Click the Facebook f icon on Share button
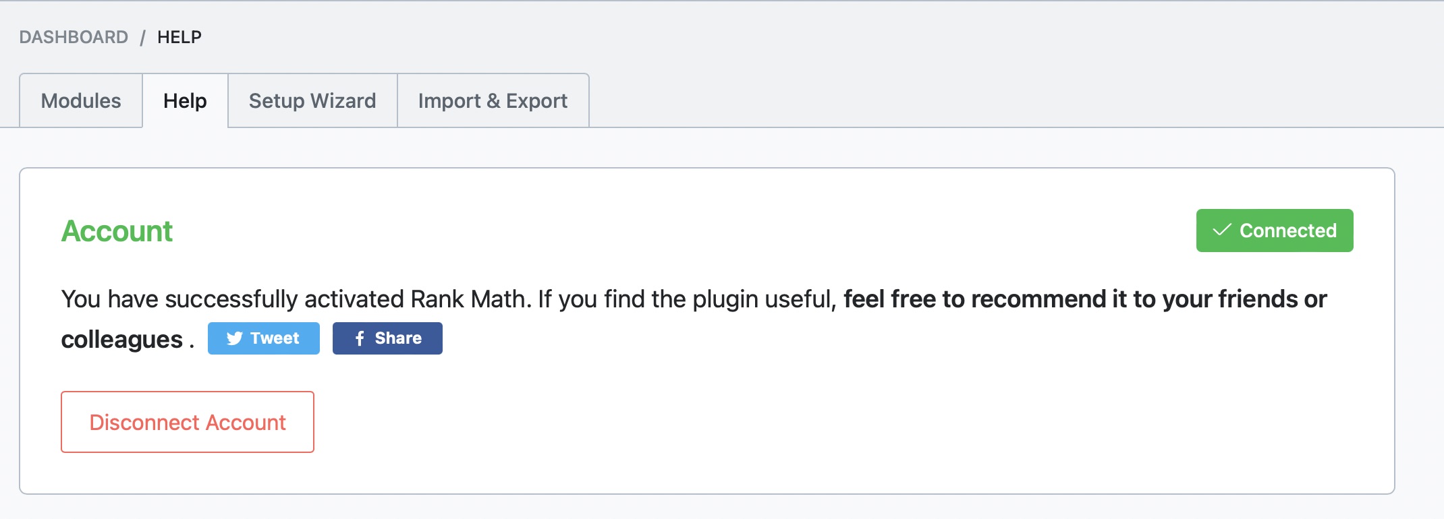Image resolution: width=1444 pixels, height=519 pixels. click(x=358, y=338)
